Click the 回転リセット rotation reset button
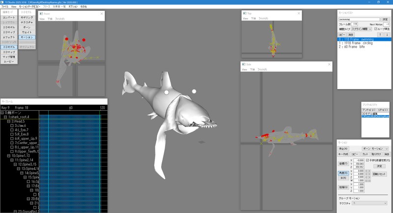The width and height of the screenshot is (393, 213). (381, 174)
